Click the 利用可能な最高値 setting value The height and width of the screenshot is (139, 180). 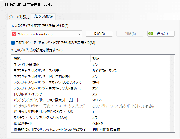pyautogui.click(x=106, y=130)
